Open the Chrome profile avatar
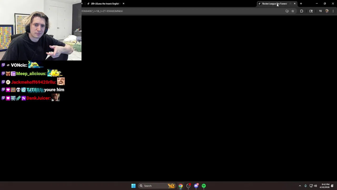Viewport: 337px width, 190px height. point(327,11)
